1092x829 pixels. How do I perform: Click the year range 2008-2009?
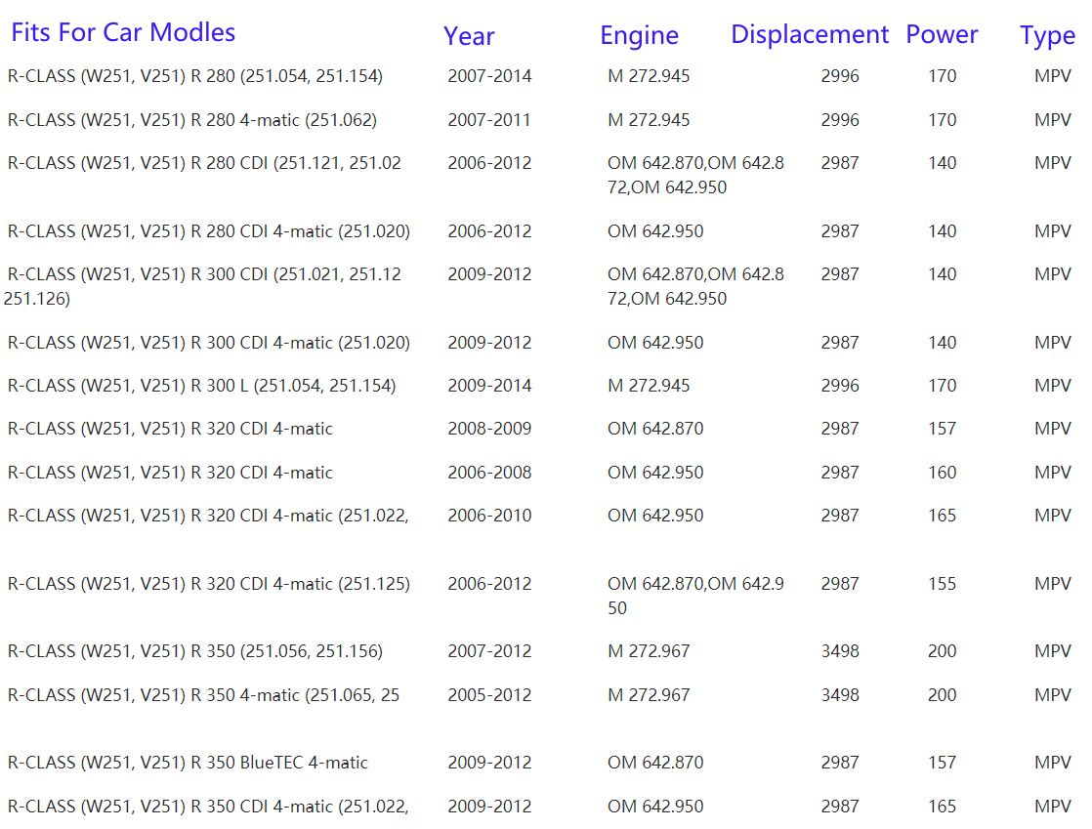click(x=489, y=429)
